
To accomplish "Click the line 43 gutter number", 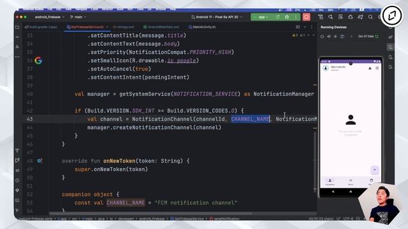I will click(x=30, y=119).
